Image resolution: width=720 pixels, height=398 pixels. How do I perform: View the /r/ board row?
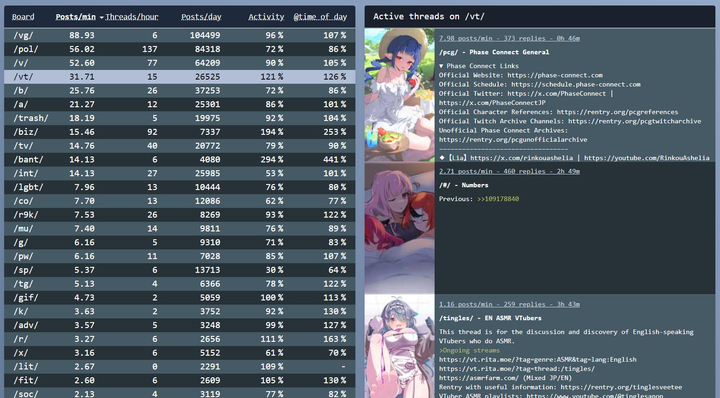(180, 339)
